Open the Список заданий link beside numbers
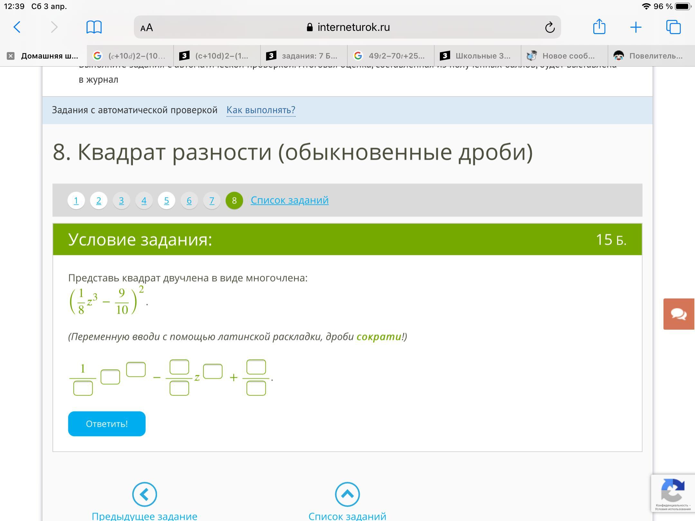Screen dimensions: 695x521 coord(290,200)
